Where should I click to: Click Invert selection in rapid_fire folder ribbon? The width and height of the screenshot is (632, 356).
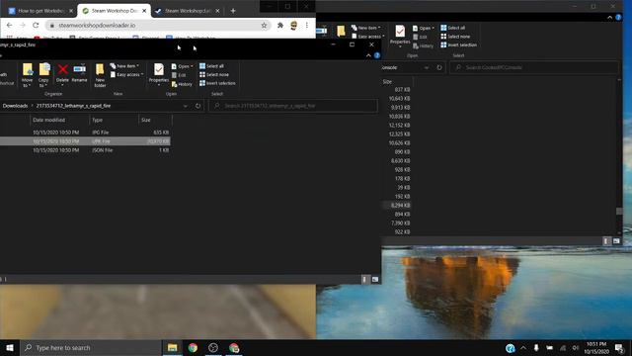pyautogui.click(x=217, y=83)
